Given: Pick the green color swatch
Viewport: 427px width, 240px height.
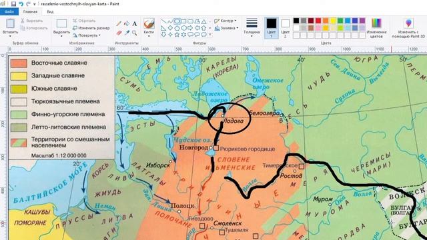Looking at the screenshot, I should [x=340, y=21].
